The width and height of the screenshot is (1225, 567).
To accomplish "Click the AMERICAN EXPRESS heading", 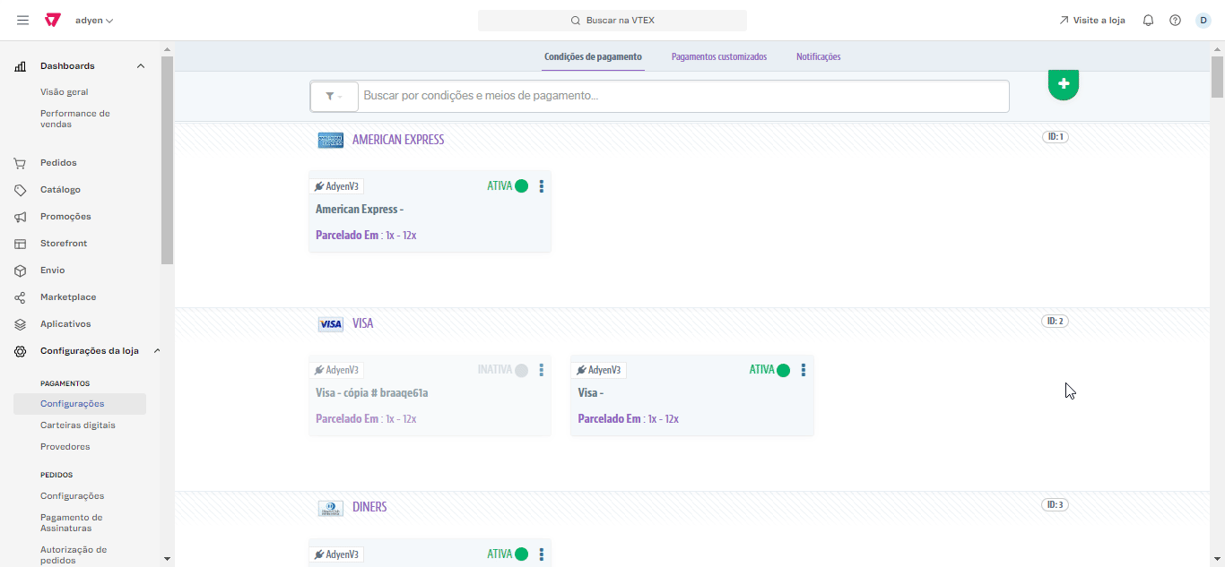I will [398, 140].
